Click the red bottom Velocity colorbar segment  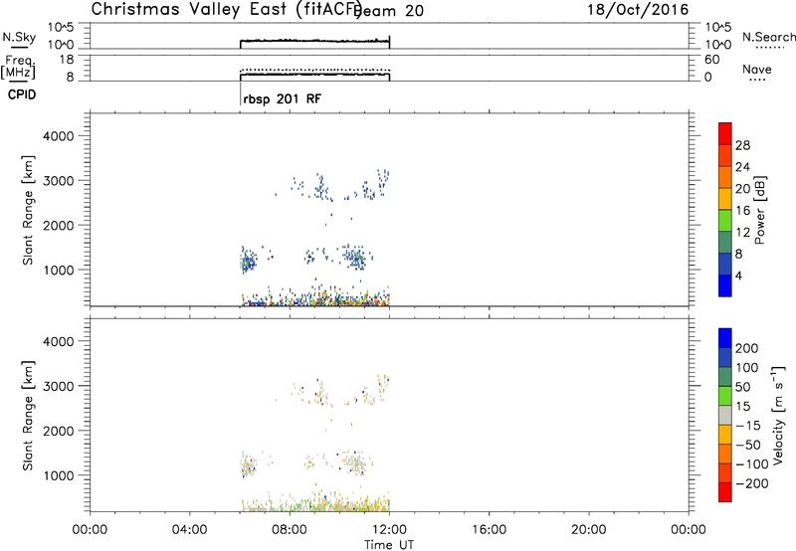(x=725, y=492)
